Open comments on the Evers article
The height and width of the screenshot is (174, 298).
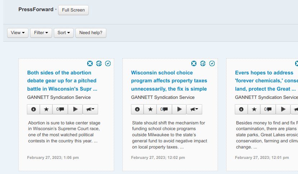point(268,109)
